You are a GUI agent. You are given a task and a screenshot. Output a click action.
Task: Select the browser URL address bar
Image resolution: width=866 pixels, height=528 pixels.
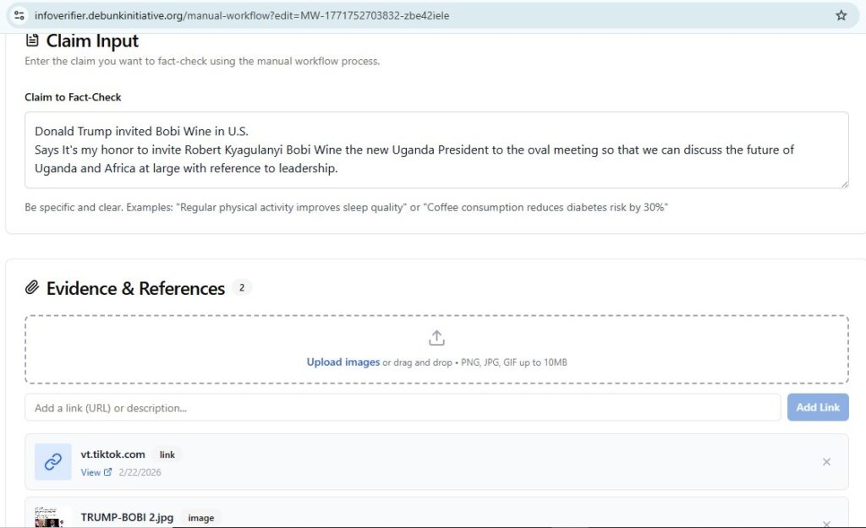coord(423,15)
